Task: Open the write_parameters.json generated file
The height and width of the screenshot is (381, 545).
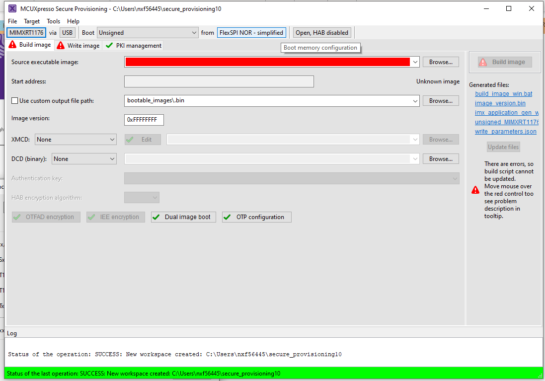Action: click(x=505, y=131)
